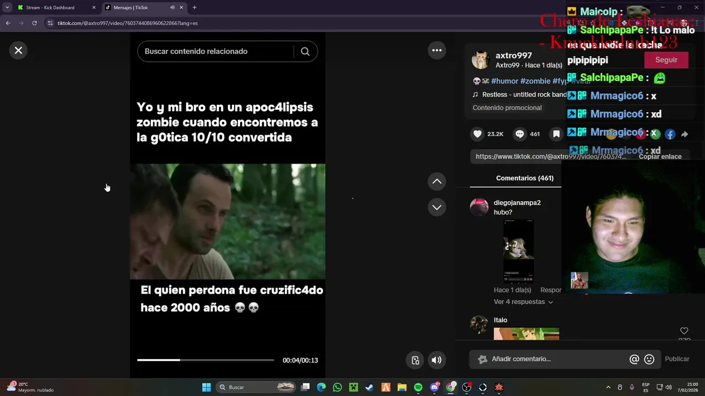
Task: Click microphone icon in system tray
Action: tap(632, 387)
